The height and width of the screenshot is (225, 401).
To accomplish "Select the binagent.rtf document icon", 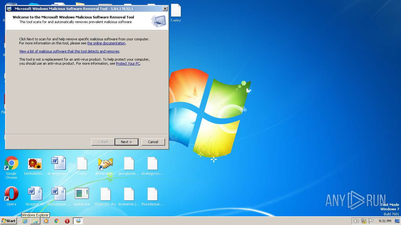I will [x=35, y=197].
